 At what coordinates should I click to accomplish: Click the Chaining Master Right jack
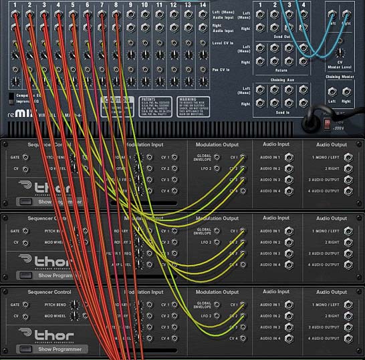(346, 92)
